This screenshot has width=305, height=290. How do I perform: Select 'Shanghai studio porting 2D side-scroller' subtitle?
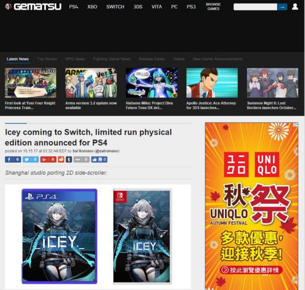pyautogui.click(x=56, y=173)
